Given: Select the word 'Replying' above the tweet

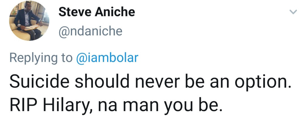Looking at the screenshot, I should (33, 58).
